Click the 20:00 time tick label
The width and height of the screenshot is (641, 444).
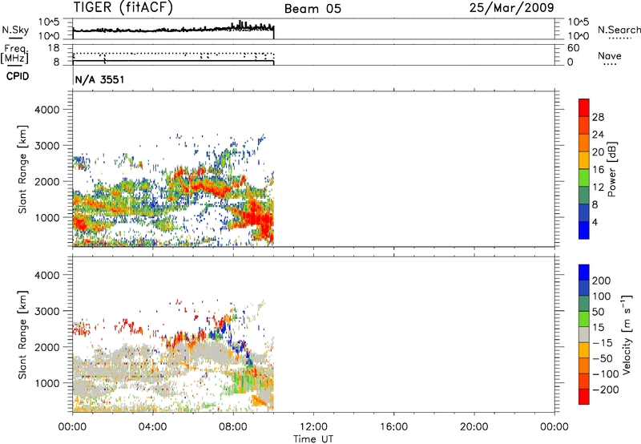[x=474, y=427]
